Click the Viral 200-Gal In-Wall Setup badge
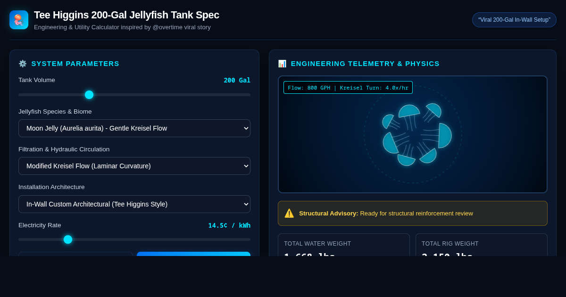566x297 pixels. (514, 20)
